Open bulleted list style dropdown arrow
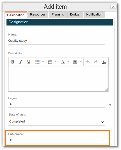Viewport: 121px width, 150px height. click(43, 62)
